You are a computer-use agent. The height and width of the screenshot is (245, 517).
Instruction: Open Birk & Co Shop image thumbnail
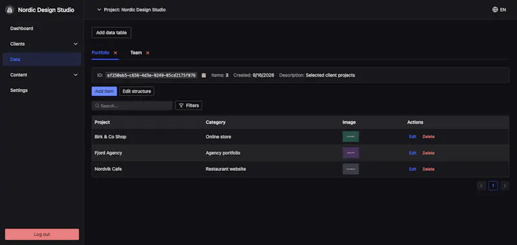tap(351, 137)
